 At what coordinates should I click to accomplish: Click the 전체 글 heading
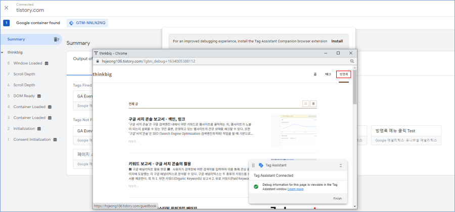pos(134,103)
